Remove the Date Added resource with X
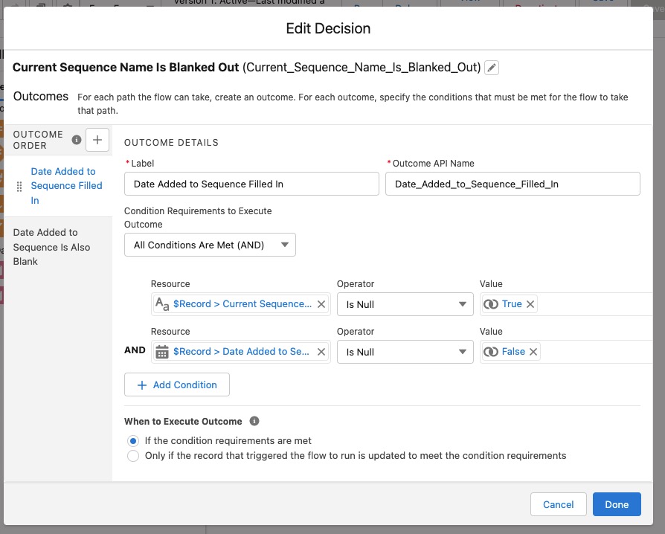Screen dimensions: 665x534 321,352
